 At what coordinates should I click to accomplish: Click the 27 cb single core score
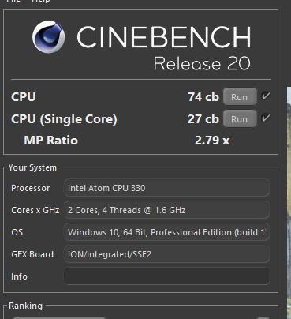pyautogui.click(x=203, y=119)
